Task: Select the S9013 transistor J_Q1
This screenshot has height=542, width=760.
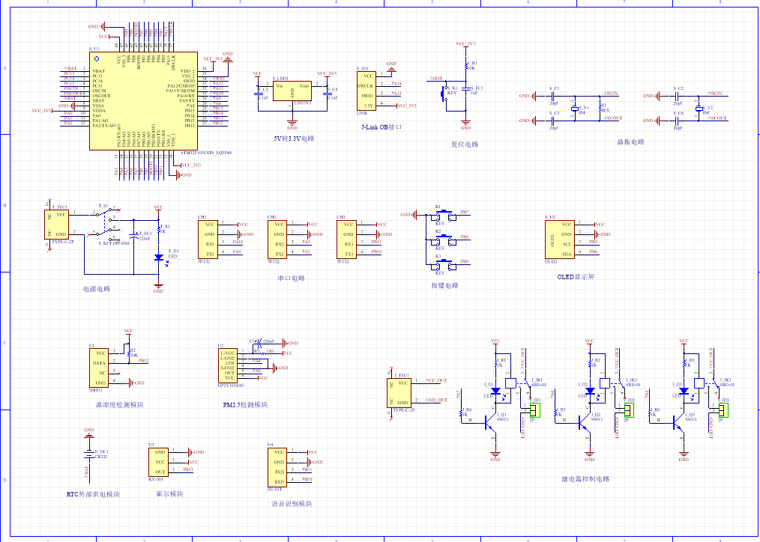Action: click(x=492, y=421)
